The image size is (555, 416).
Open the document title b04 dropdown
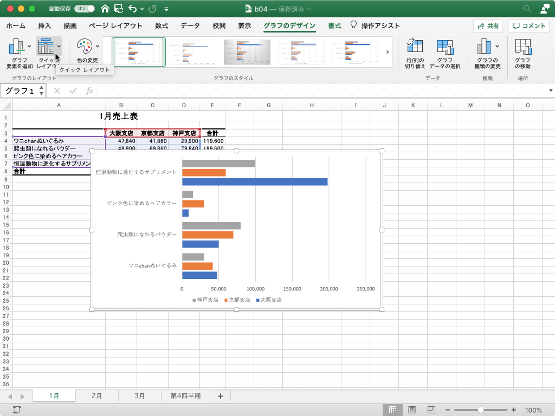click(x=308, y=9)
